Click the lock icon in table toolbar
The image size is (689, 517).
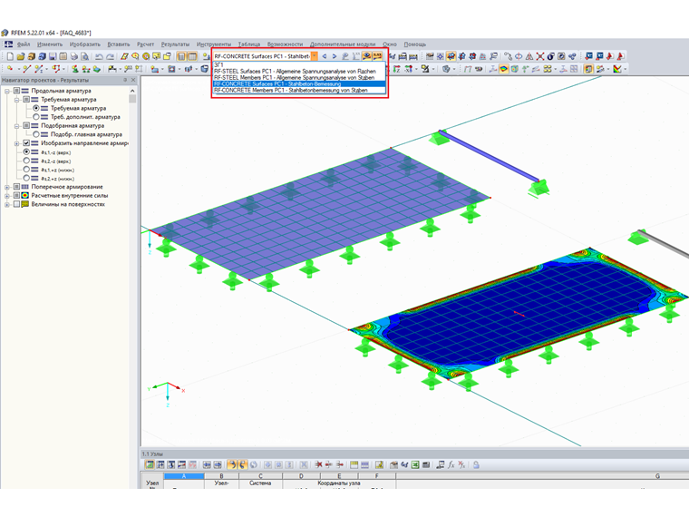coord(476,465)
